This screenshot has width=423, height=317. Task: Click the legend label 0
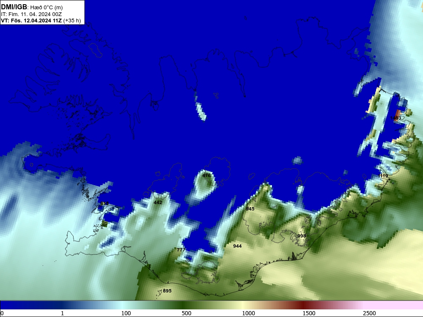coord(2,313)
